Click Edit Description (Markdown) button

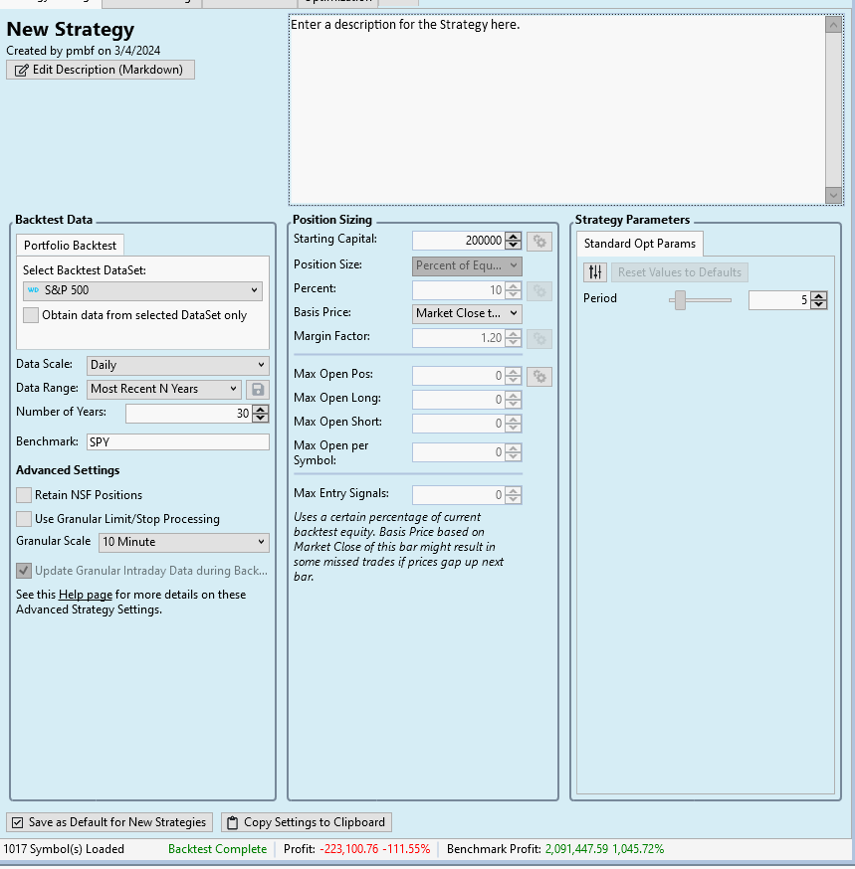point(101,70)
